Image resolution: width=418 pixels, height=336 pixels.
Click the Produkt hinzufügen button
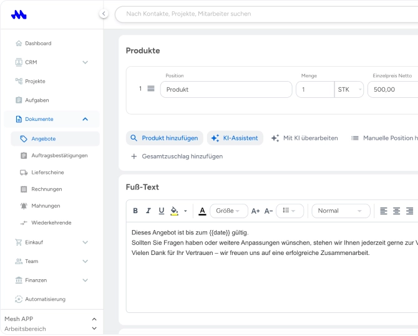(x=165, y=138)
